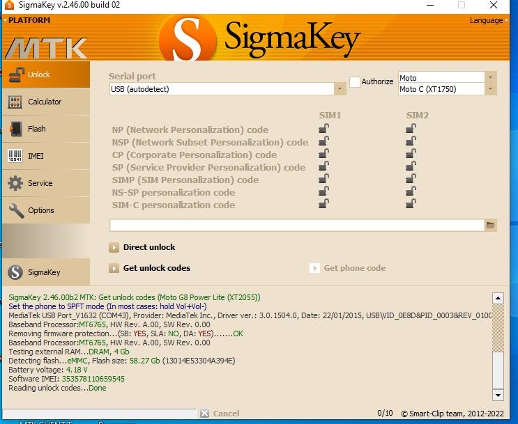Click the log scrollbar down arrow

pos(498,395)
